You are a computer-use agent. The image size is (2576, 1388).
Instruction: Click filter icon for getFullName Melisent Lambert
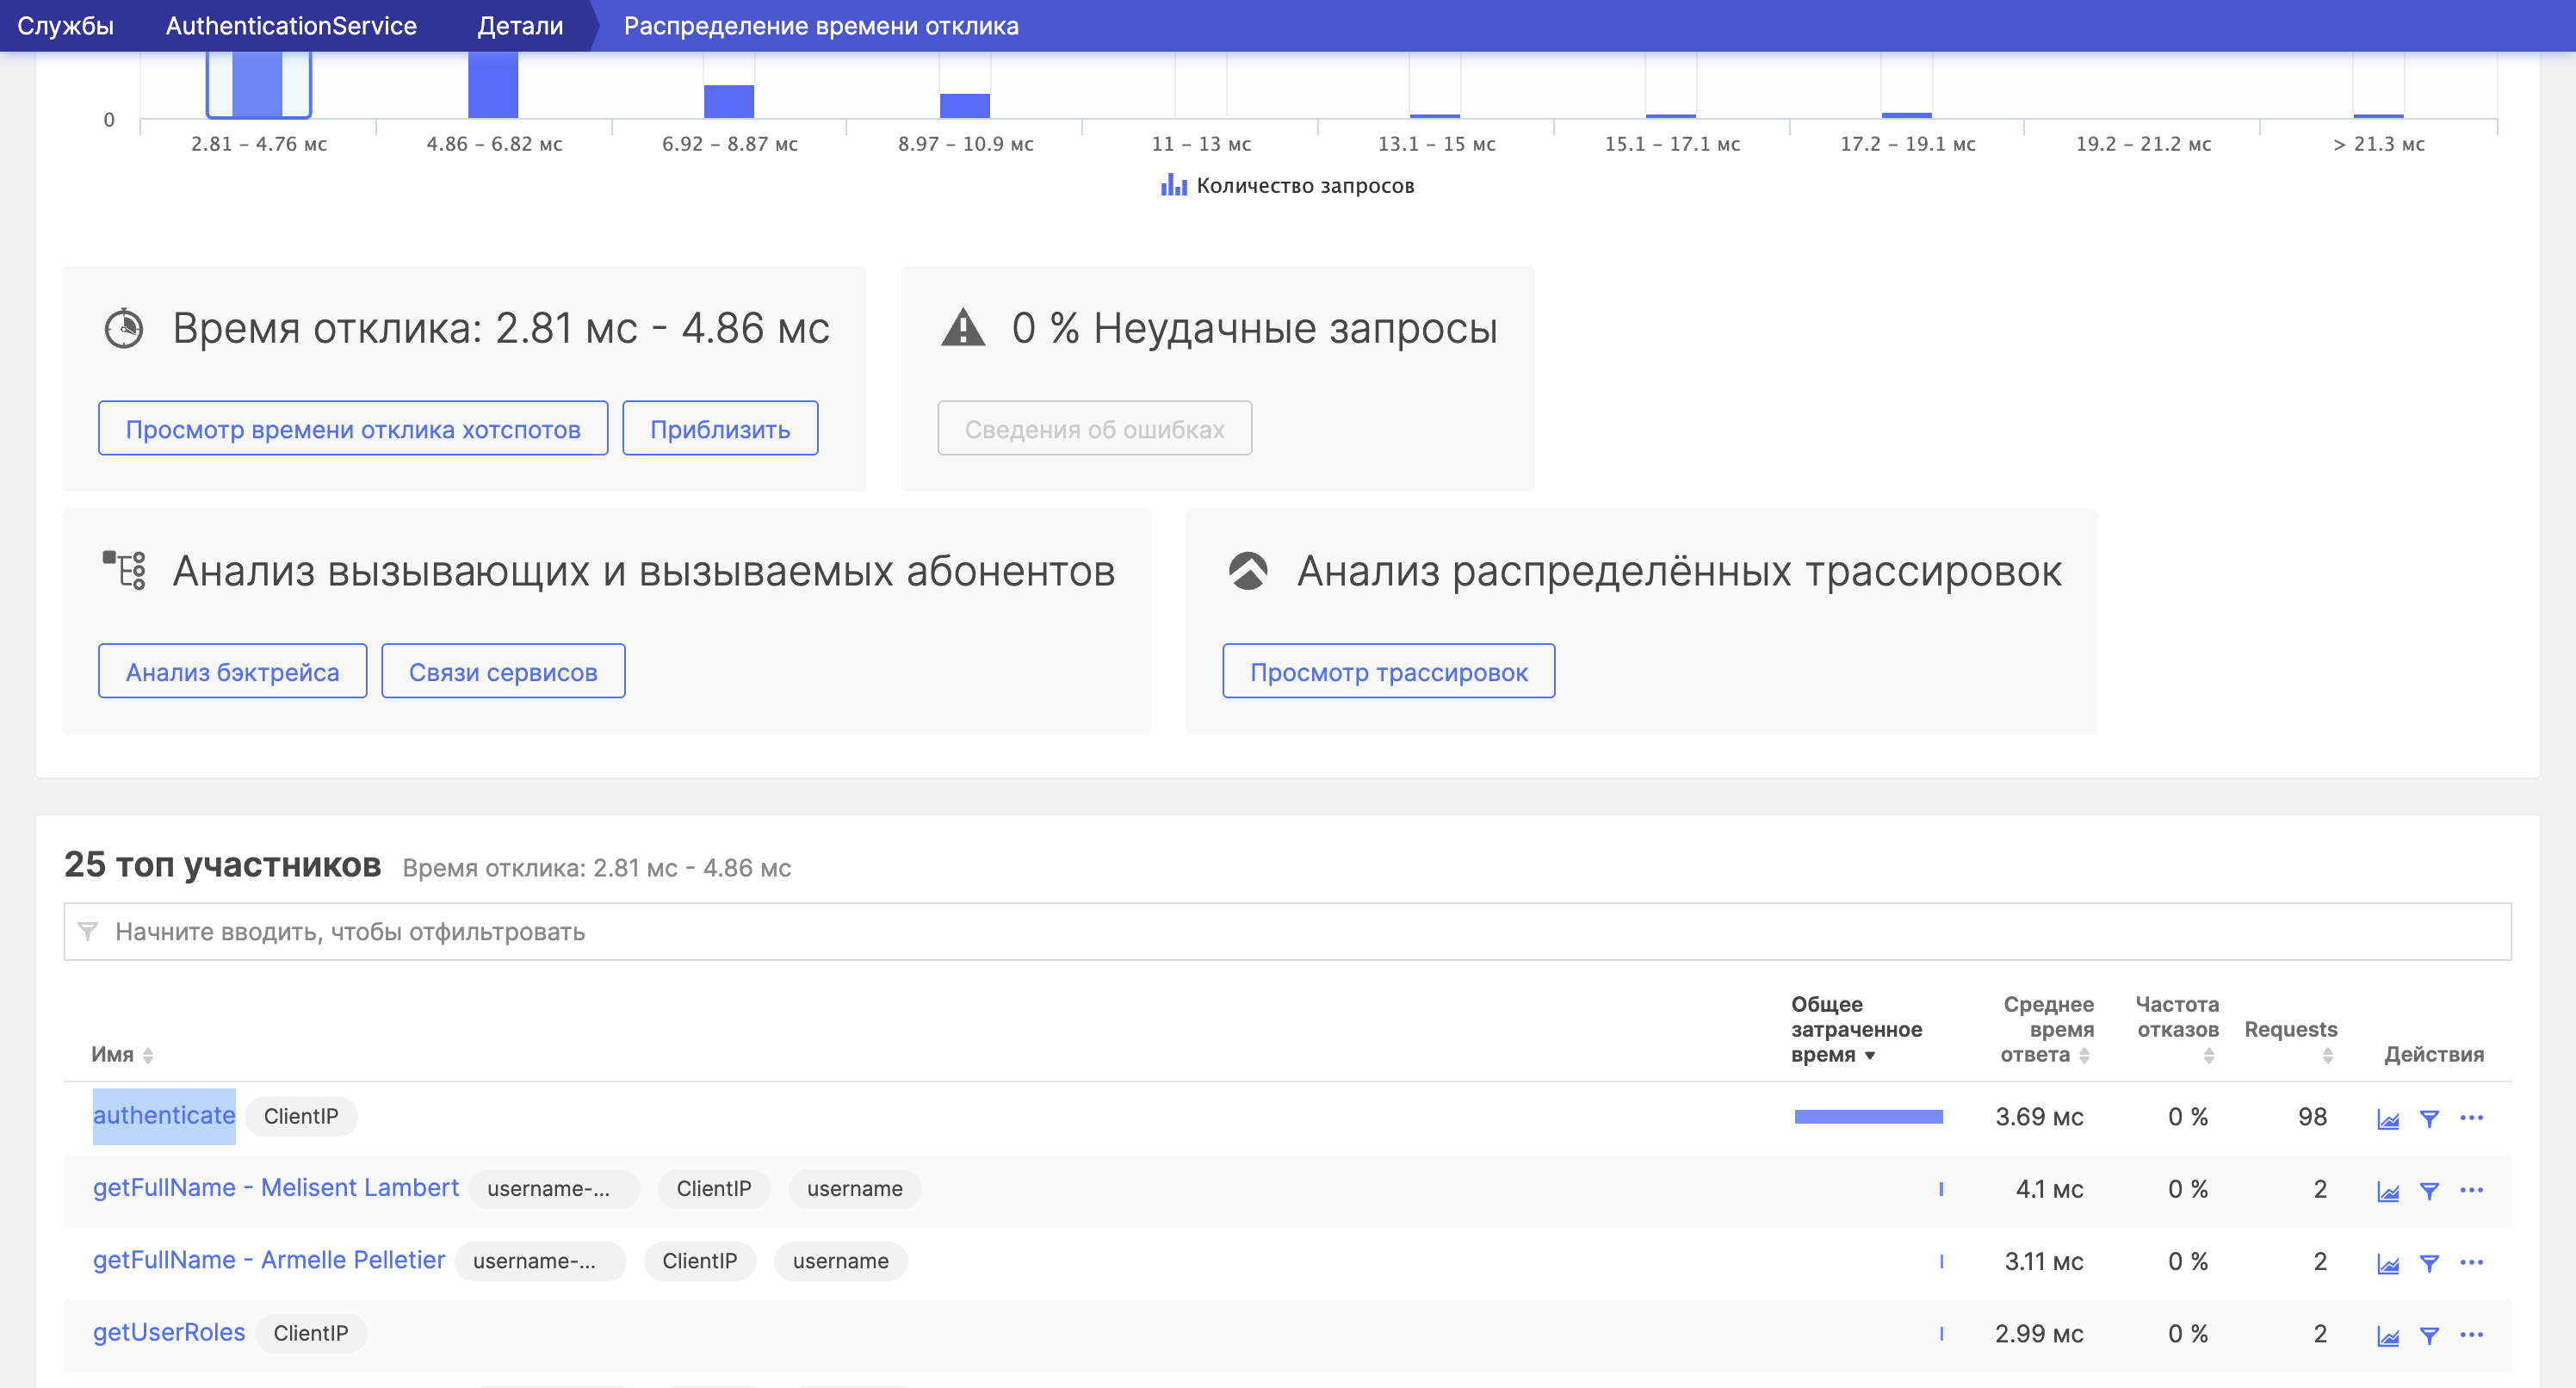pyautogui.click(x=2428, y=1191)
